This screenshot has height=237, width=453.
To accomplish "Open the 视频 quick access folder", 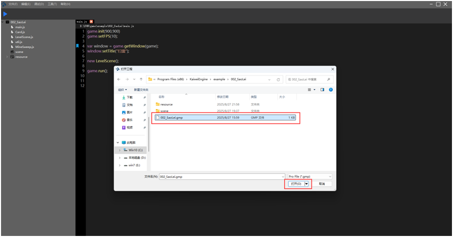I will coord(130,127).
